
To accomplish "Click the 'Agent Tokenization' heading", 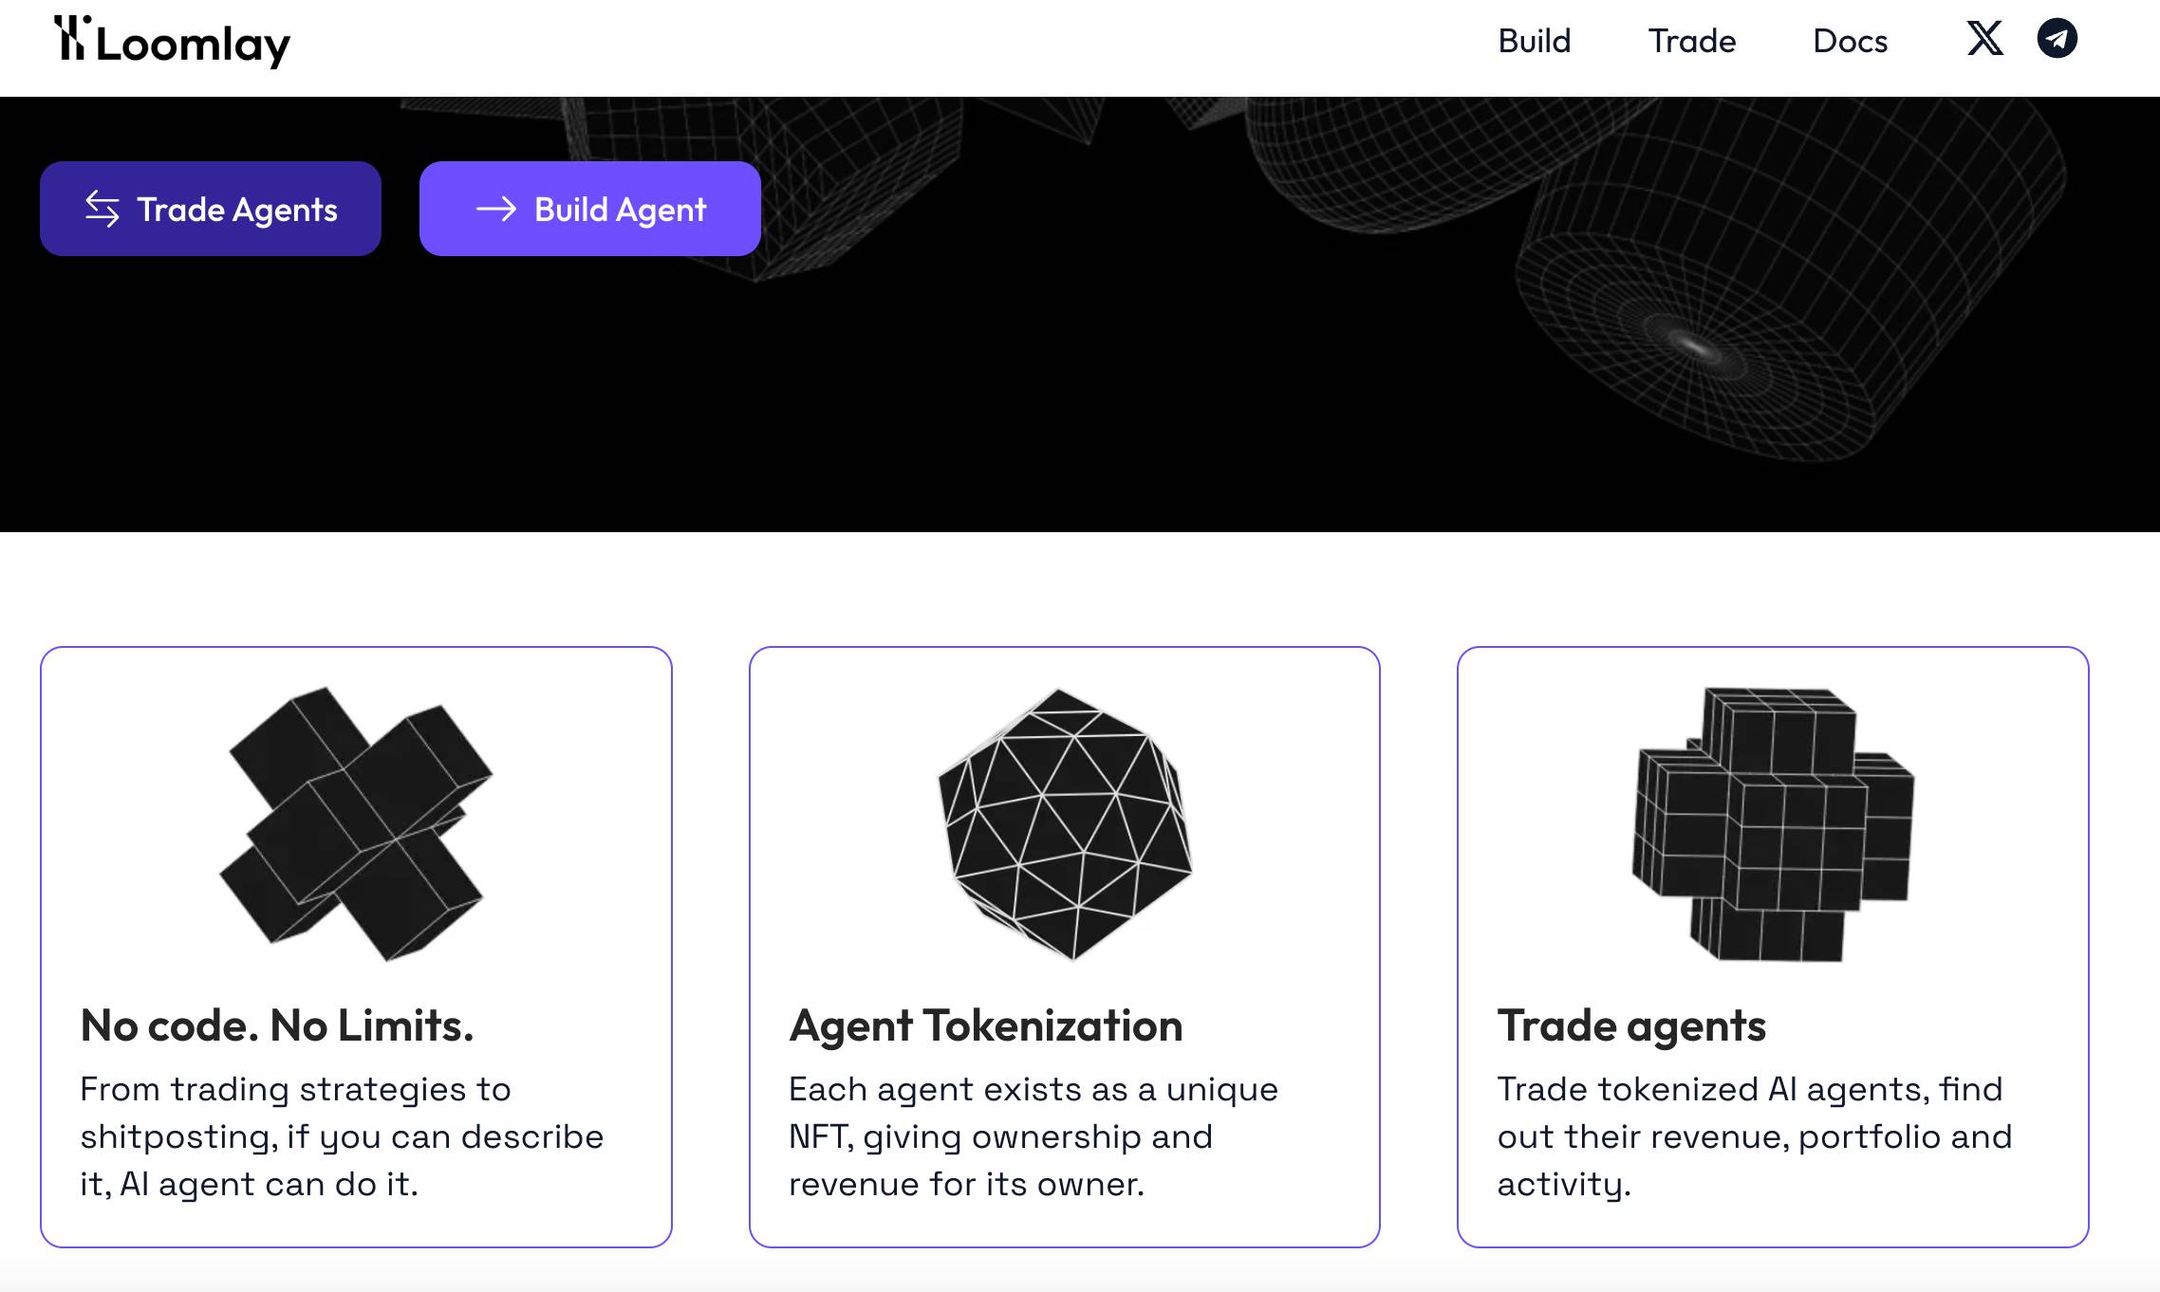I will [986, 1024].
